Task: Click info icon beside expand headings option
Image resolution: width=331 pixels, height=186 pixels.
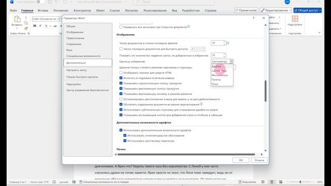Action: (188, 27)
